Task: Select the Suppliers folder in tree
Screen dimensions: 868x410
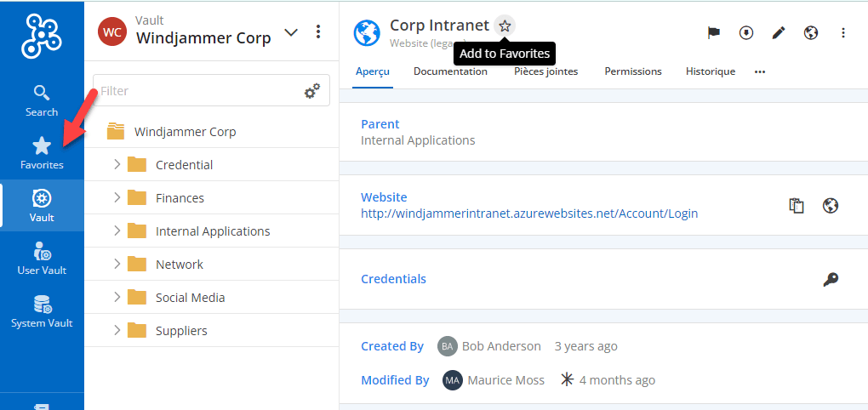Action: pyautogui.click(x=180, y=331)
